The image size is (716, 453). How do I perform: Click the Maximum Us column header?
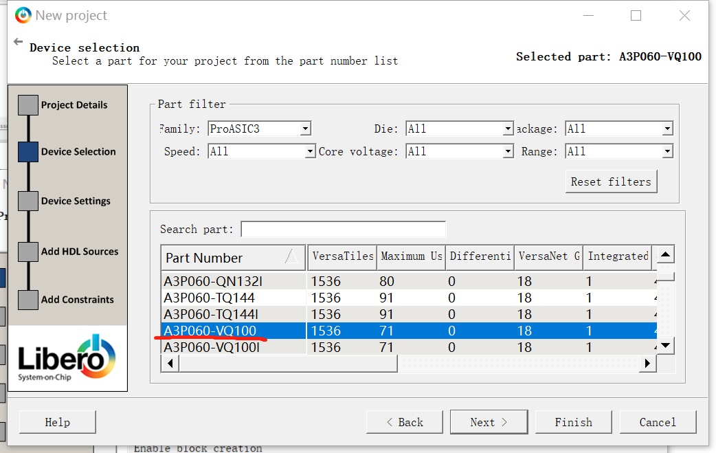click(x=411, y=256)
